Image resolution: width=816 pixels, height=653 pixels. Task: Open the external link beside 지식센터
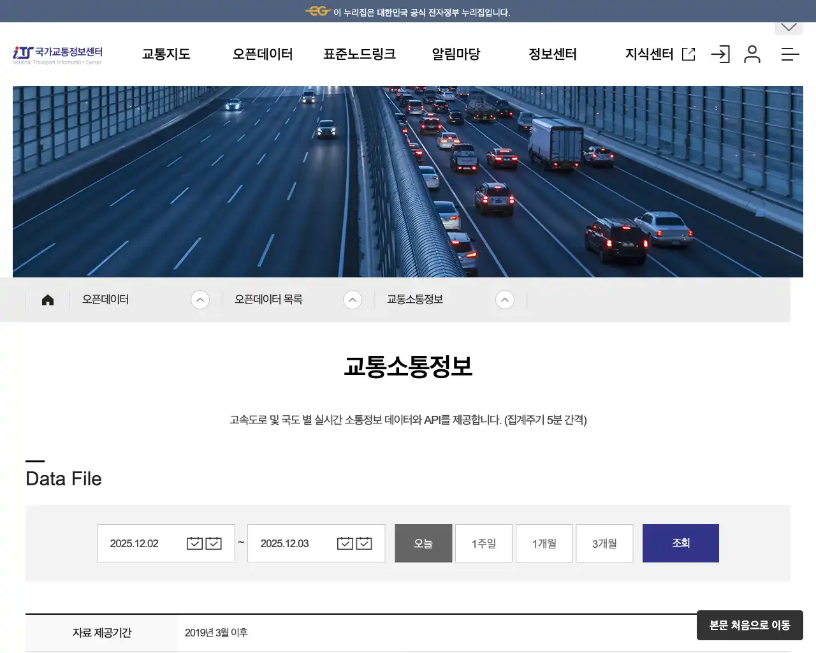point(688,54)
